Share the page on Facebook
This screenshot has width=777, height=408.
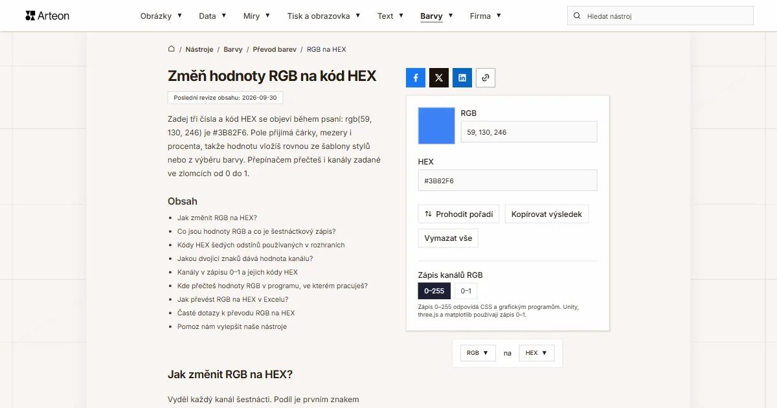[x=416, y=78]
